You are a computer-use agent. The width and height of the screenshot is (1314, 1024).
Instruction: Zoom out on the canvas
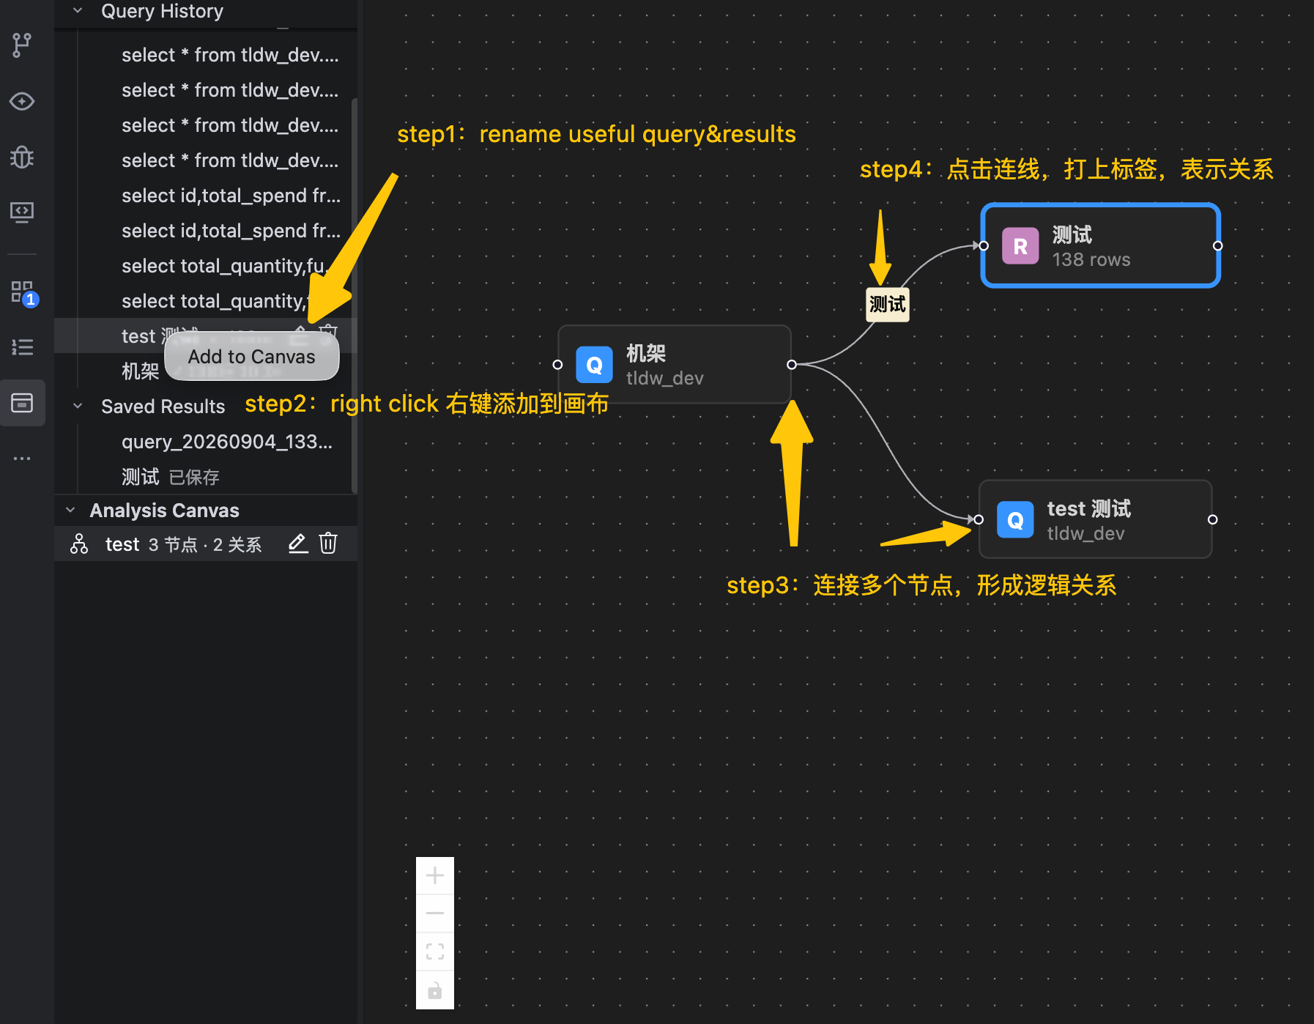(435, 913)
